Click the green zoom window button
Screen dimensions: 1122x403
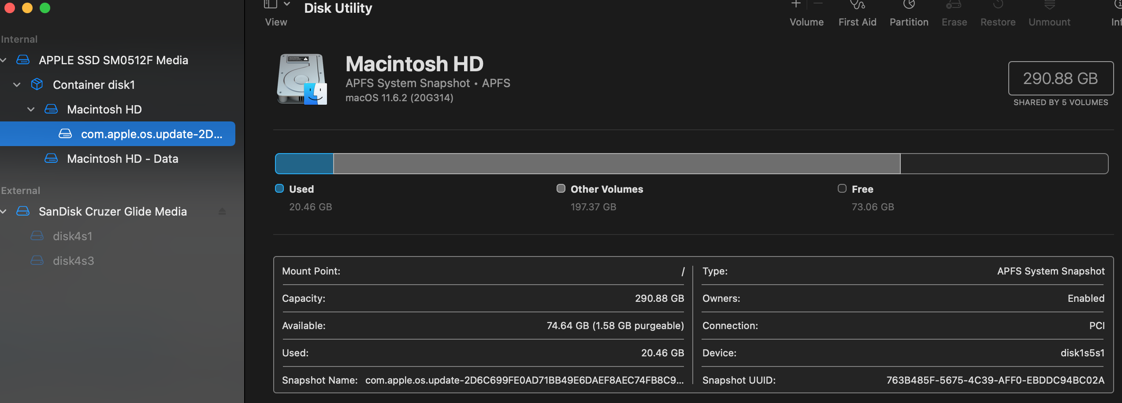[45, 7]
